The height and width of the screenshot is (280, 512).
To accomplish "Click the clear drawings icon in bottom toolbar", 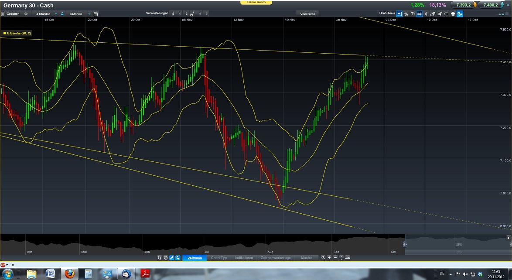I will point(166,258).
